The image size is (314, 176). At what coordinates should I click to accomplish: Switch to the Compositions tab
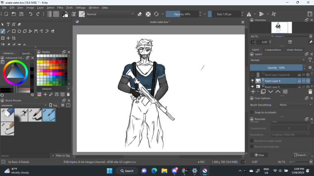[273, 50]
